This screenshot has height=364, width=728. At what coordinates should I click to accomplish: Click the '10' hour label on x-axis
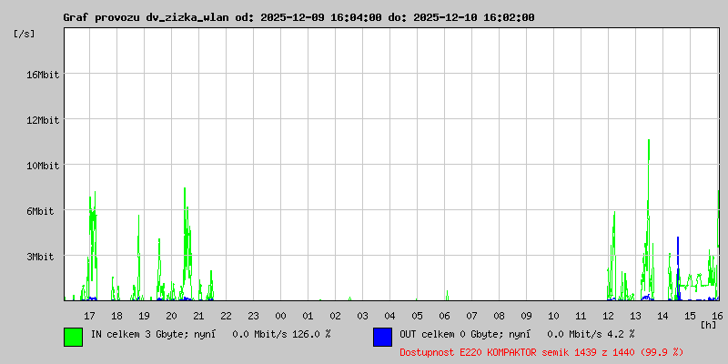coord(554,316)
